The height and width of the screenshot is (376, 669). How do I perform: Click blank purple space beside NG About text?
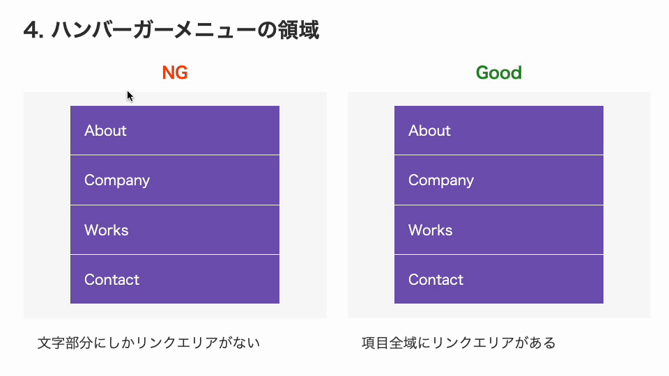205,130
